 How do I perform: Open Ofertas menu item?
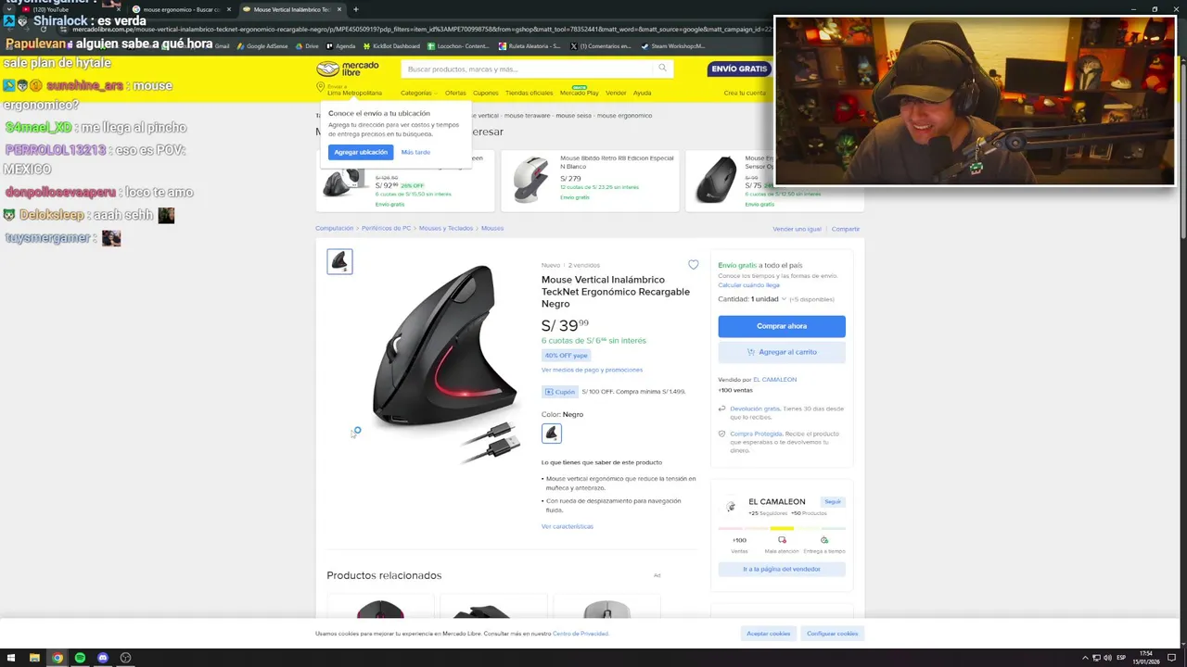pos(455,93)
